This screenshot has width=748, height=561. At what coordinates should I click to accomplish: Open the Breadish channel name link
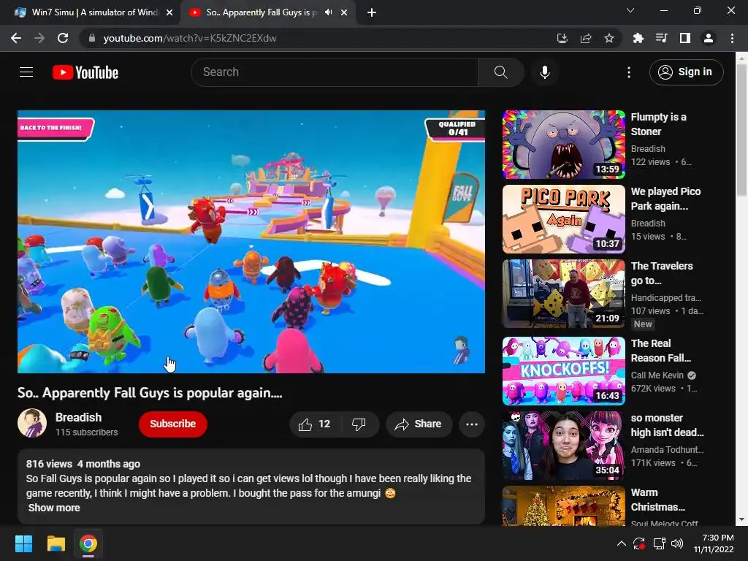tap(79, 417)
